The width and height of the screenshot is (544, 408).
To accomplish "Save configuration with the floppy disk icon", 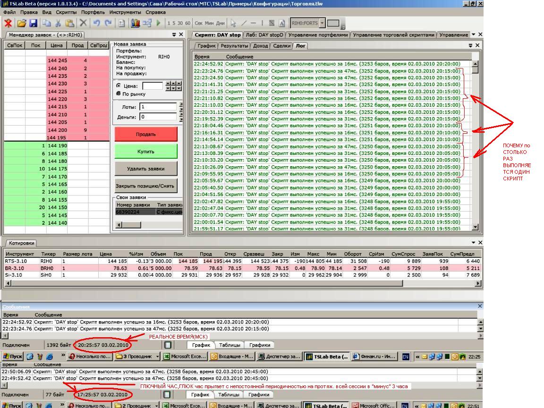I will click(33, 23).
